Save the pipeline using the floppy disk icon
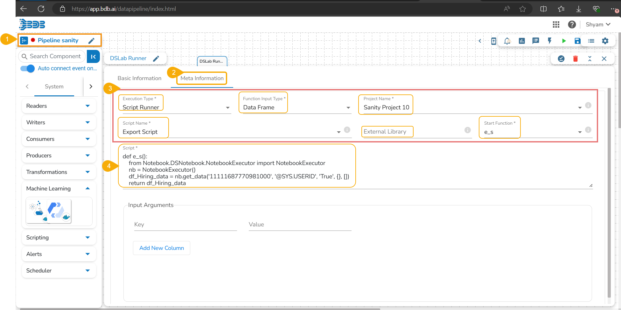This screenshot has width=621, height=310. pyautogui.click(x=577, y=41)
